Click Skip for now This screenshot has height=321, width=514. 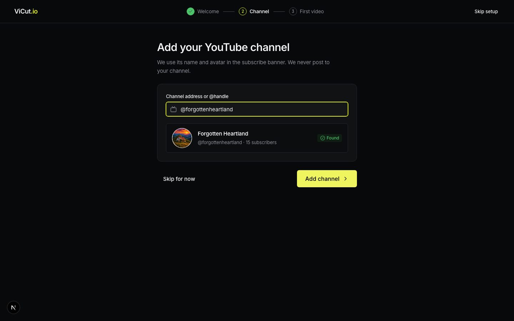click(179, 179)
